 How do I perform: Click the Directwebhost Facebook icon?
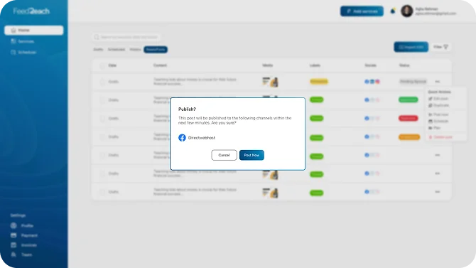click(x=182, y=138)
